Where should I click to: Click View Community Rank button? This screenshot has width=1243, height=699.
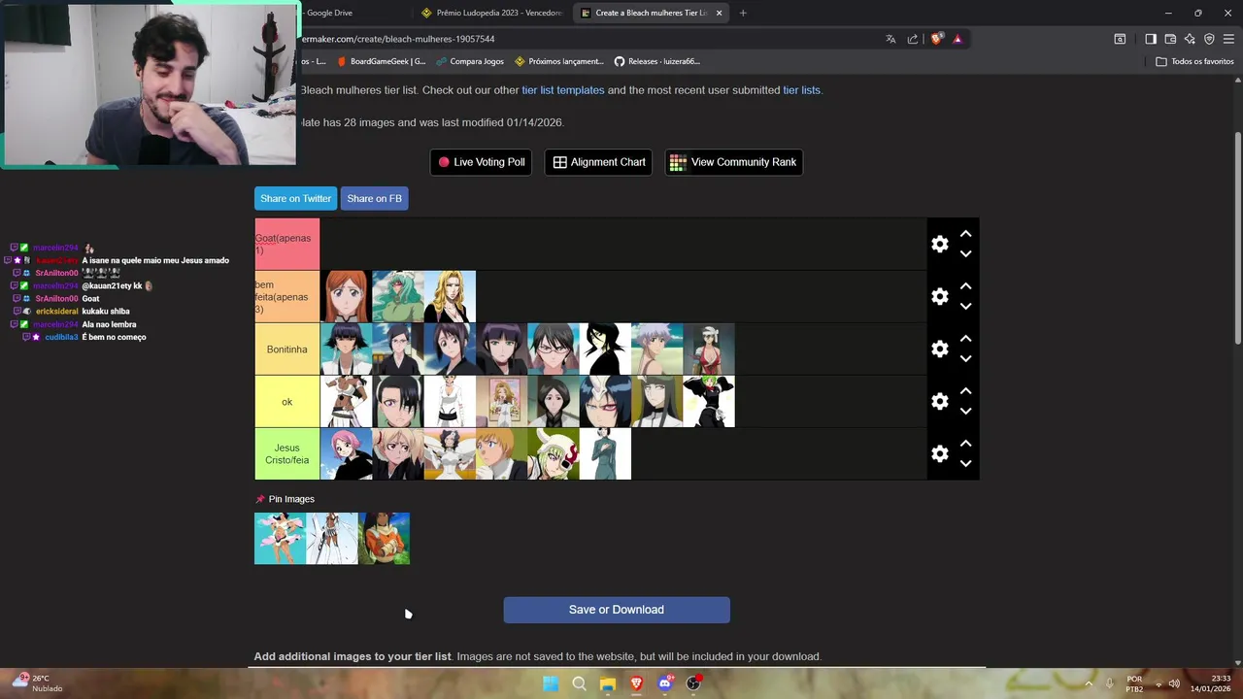click(x=733, y=162)
